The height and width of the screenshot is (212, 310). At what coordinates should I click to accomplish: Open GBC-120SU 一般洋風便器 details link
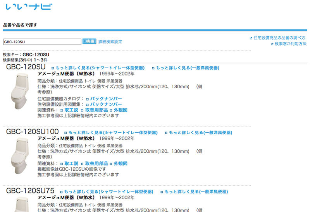click(188, 68)
